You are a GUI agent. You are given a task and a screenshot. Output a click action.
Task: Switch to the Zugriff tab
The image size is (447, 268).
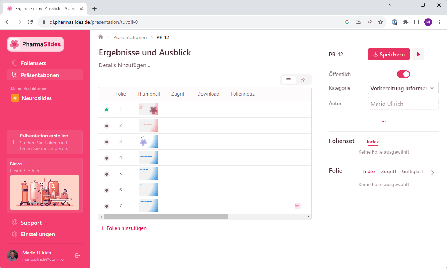(388, 171)
